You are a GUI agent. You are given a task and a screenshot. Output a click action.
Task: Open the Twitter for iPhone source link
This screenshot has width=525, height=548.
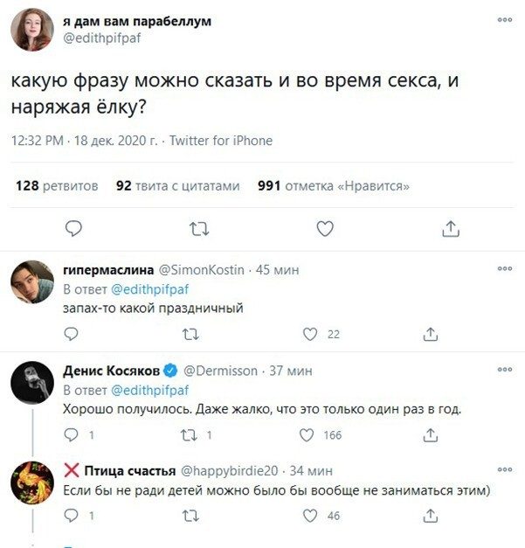click(x=220, y=141)
